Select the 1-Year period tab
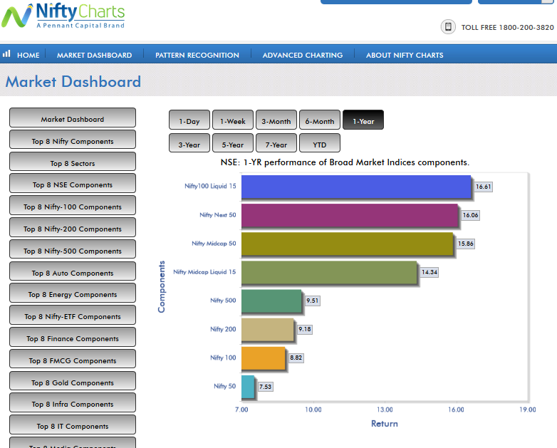Screen dimensions: 557x448 point(363,120)
